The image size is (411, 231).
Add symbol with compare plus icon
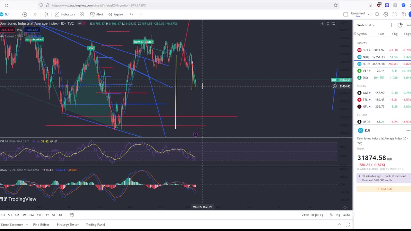point(24,14)
